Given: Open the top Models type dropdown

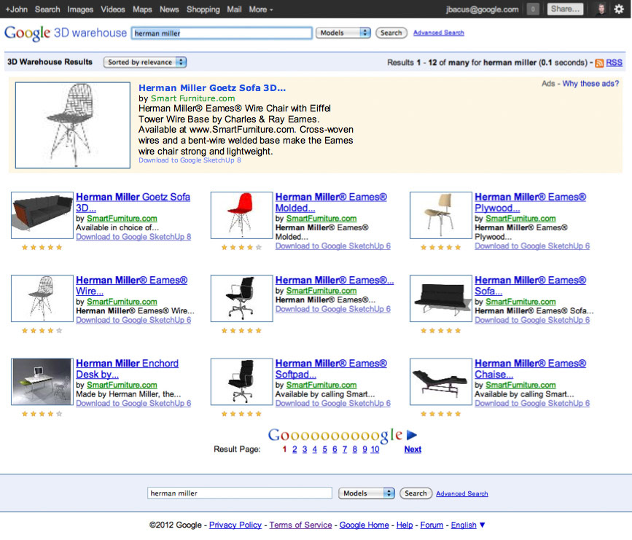Looking at the screenshot, I should 343,33.
